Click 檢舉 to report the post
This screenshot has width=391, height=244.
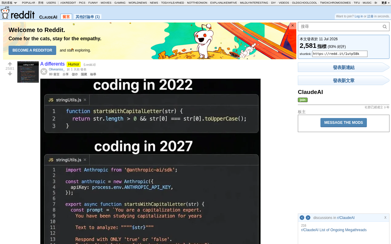pos(93,74)
